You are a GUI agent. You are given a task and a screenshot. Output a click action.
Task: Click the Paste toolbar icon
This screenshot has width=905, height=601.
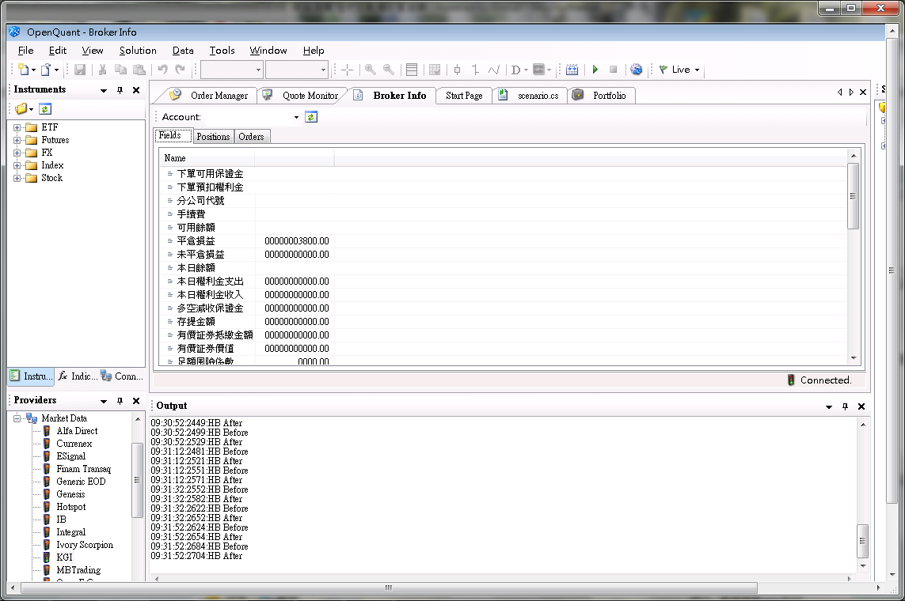pyautogui.click(x=139, y=70)
